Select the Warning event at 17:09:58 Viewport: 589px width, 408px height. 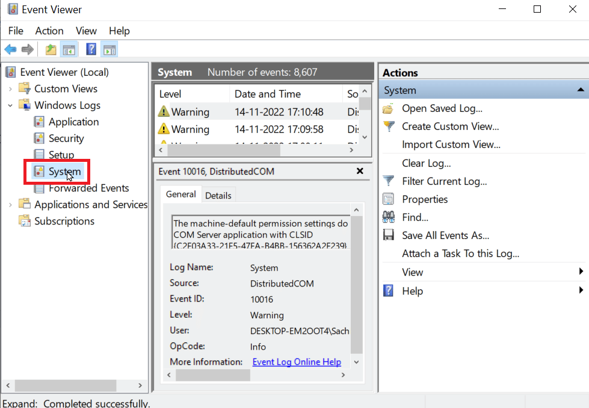(x=257, y=129)
